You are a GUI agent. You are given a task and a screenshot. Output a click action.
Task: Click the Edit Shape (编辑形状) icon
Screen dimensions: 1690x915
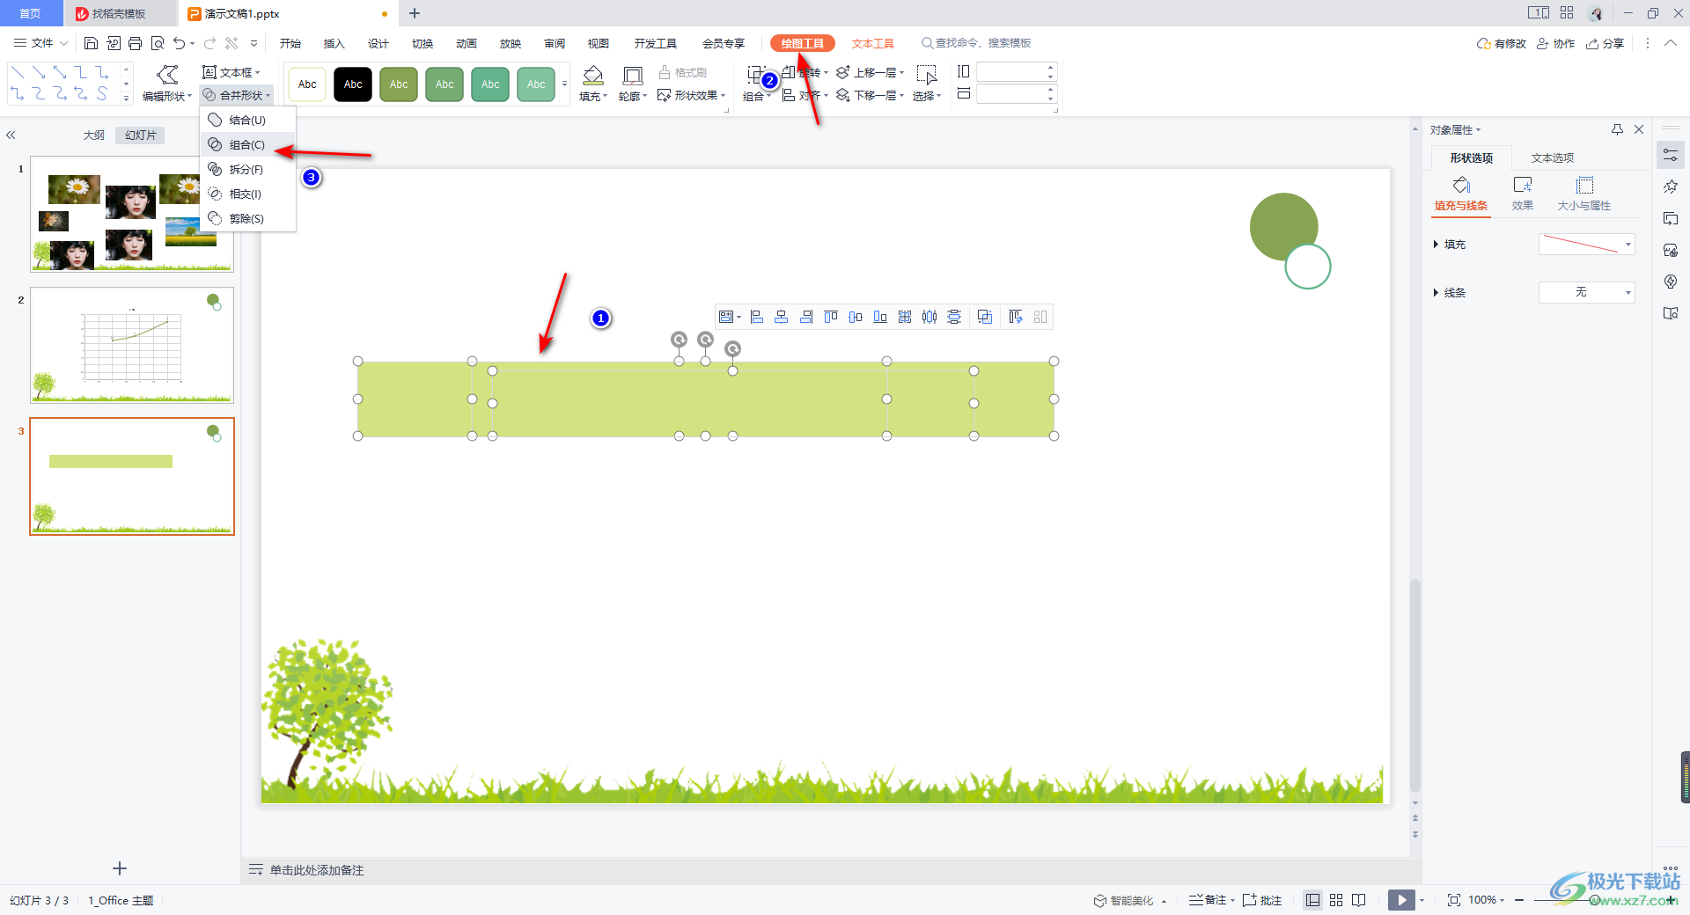coord(167,76)
